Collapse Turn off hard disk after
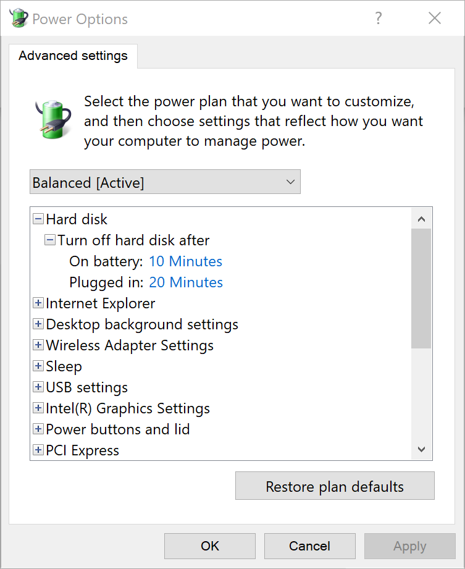Image resolution: width=465 pixels, height=569 pixels. point(50,240)
